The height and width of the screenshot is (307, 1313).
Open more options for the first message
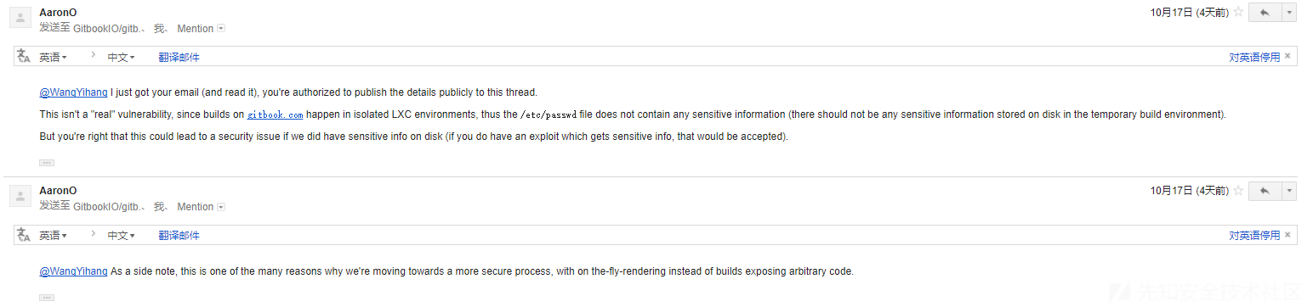(x=1289, y=13)
